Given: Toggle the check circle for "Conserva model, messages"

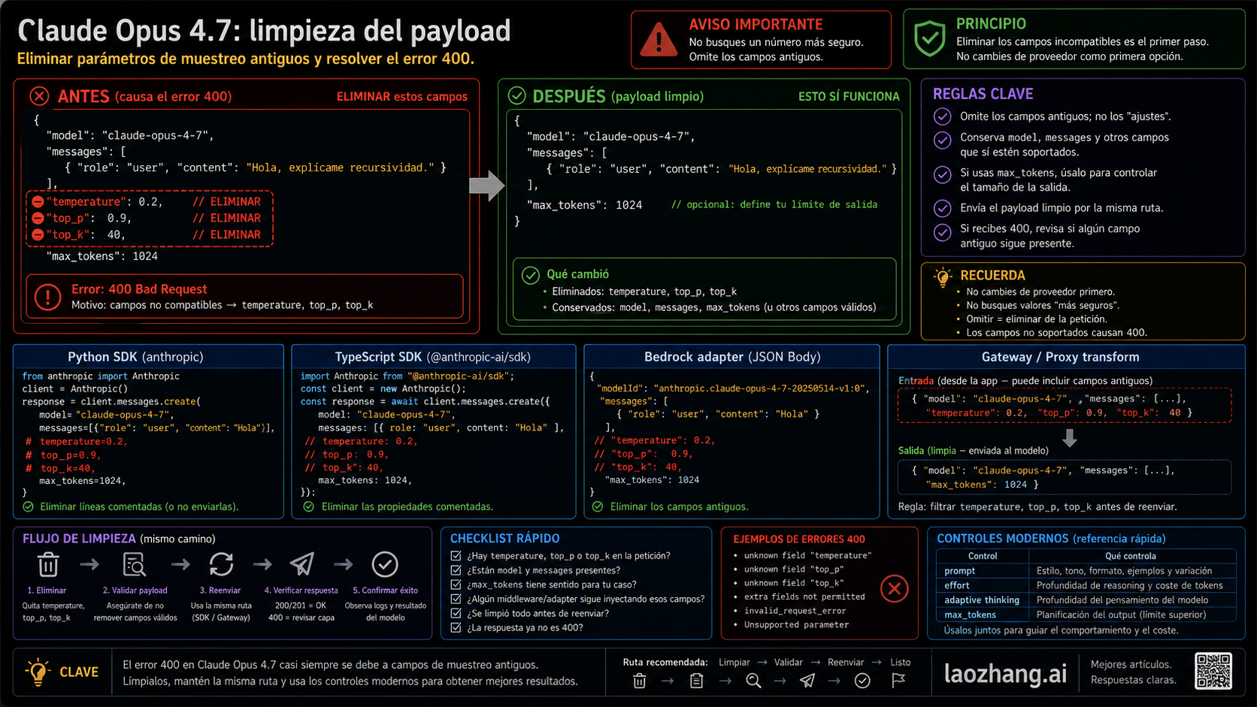Looking at the screenshot, I should pos(942,140).
